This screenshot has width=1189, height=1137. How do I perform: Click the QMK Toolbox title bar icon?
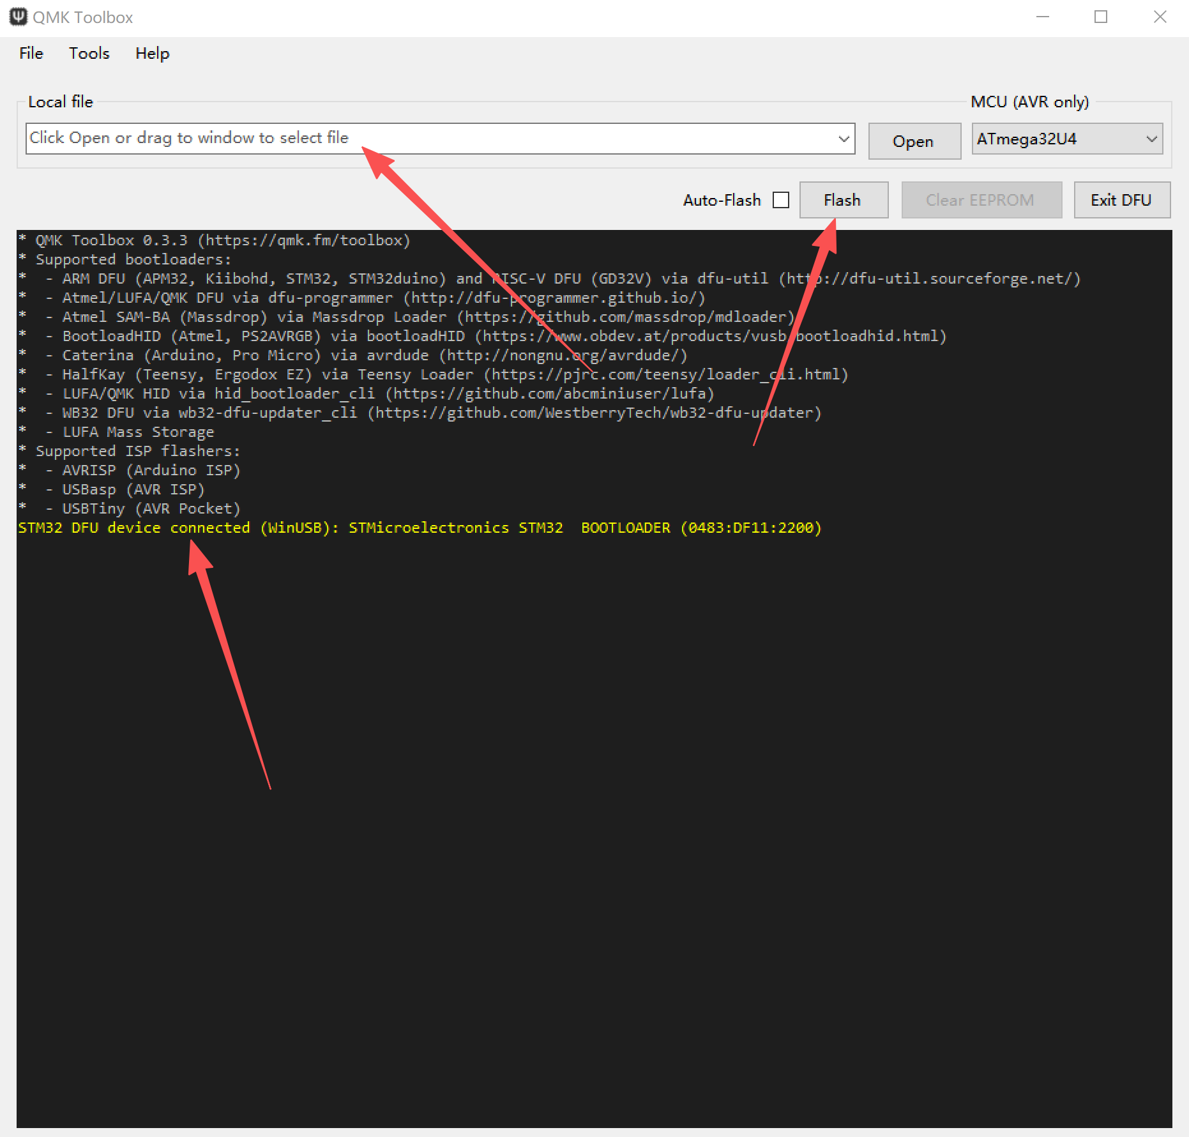[18, 17]
